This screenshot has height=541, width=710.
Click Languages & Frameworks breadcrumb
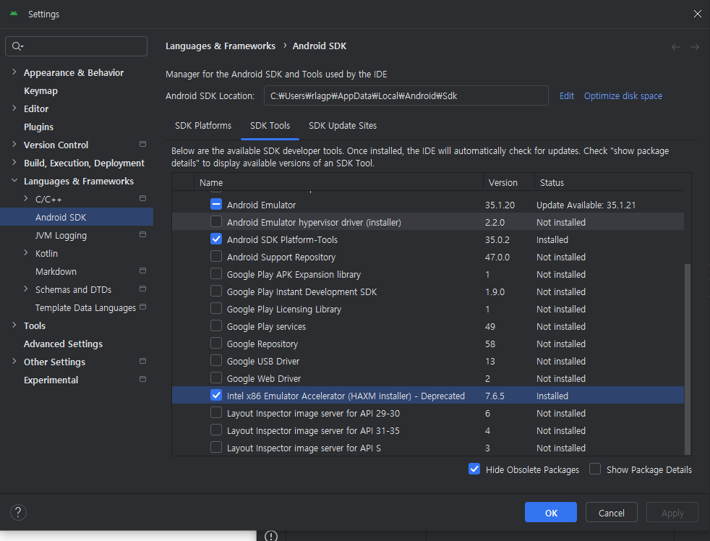pyautogui.click(x=220, y=46)
